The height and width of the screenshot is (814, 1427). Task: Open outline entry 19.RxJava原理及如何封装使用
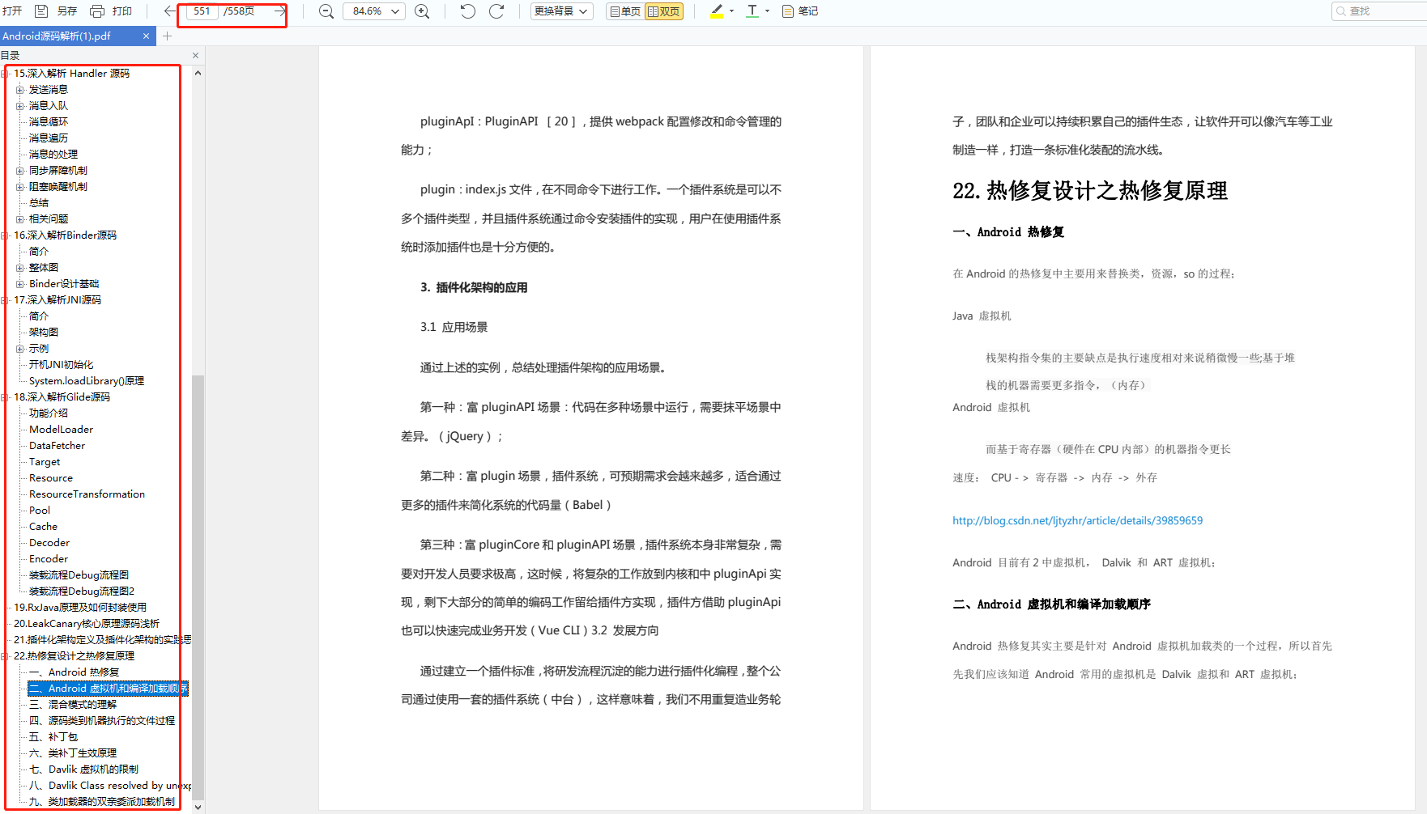click(80, 608)
